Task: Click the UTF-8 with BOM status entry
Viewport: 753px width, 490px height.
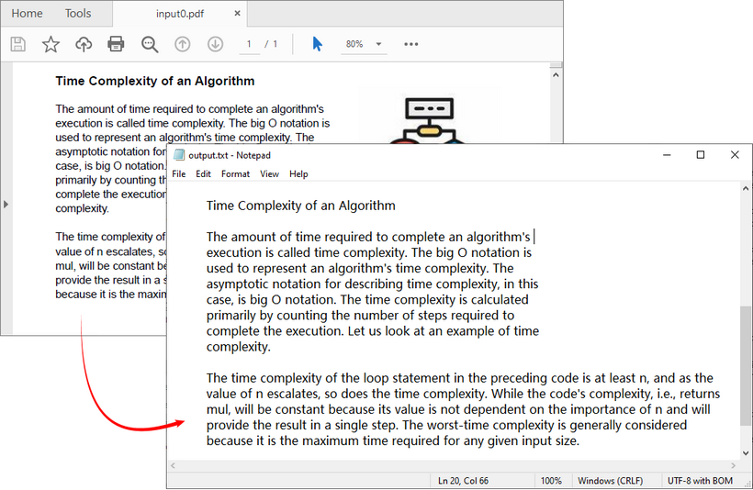Action: click(x=700, y=481)
